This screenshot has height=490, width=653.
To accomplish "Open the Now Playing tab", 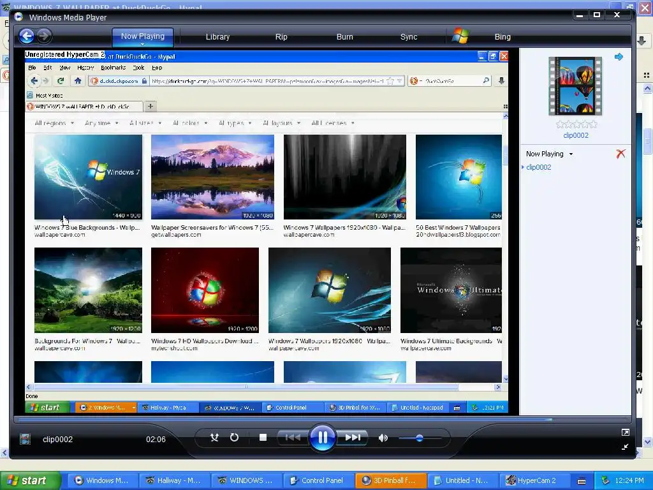I will (x=142, y=36).
